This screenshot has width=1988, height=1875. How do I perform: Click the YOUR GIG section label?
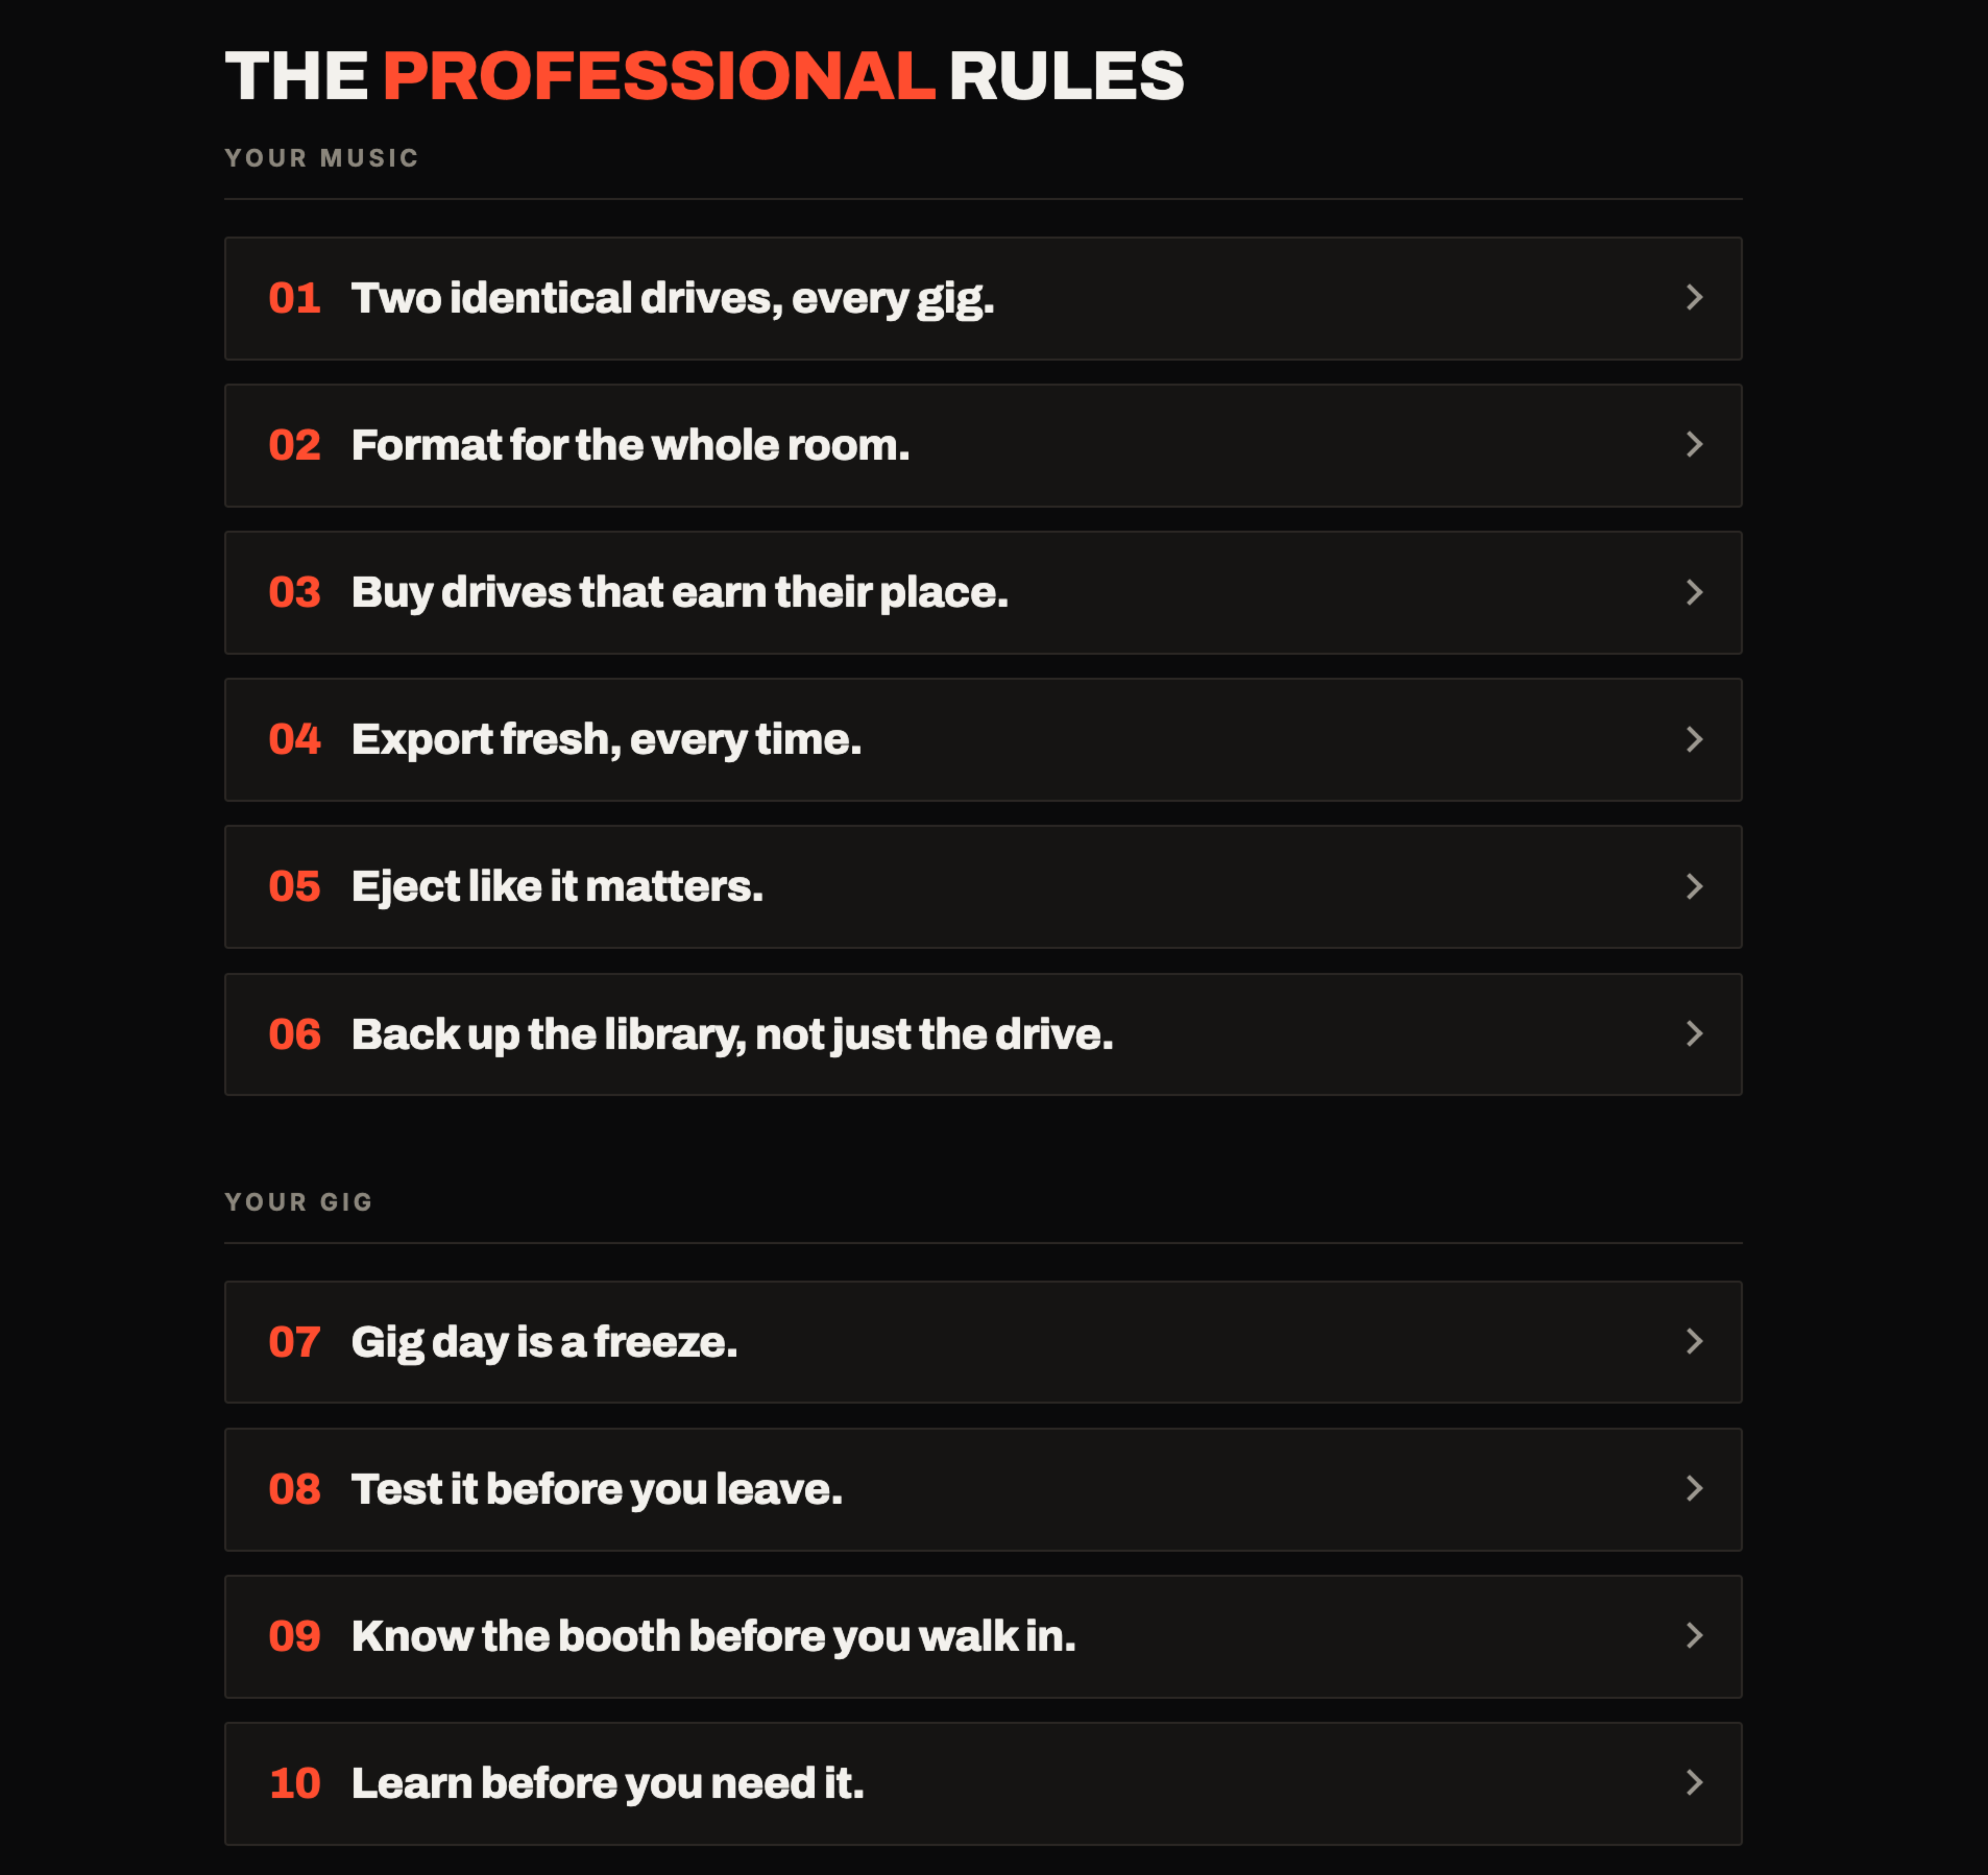pyautogui.click(x=298, y=1202)
